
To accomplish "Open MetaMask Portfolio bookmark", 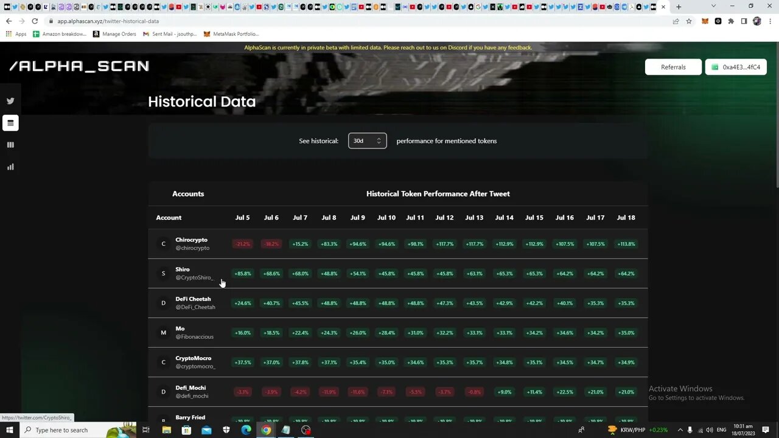I will pyautogui.click(x=231, y=34).
